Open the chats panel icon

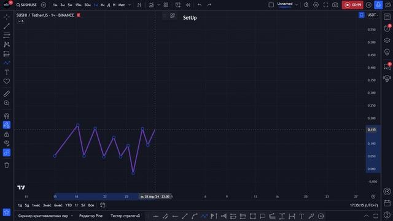click(387, 66)
